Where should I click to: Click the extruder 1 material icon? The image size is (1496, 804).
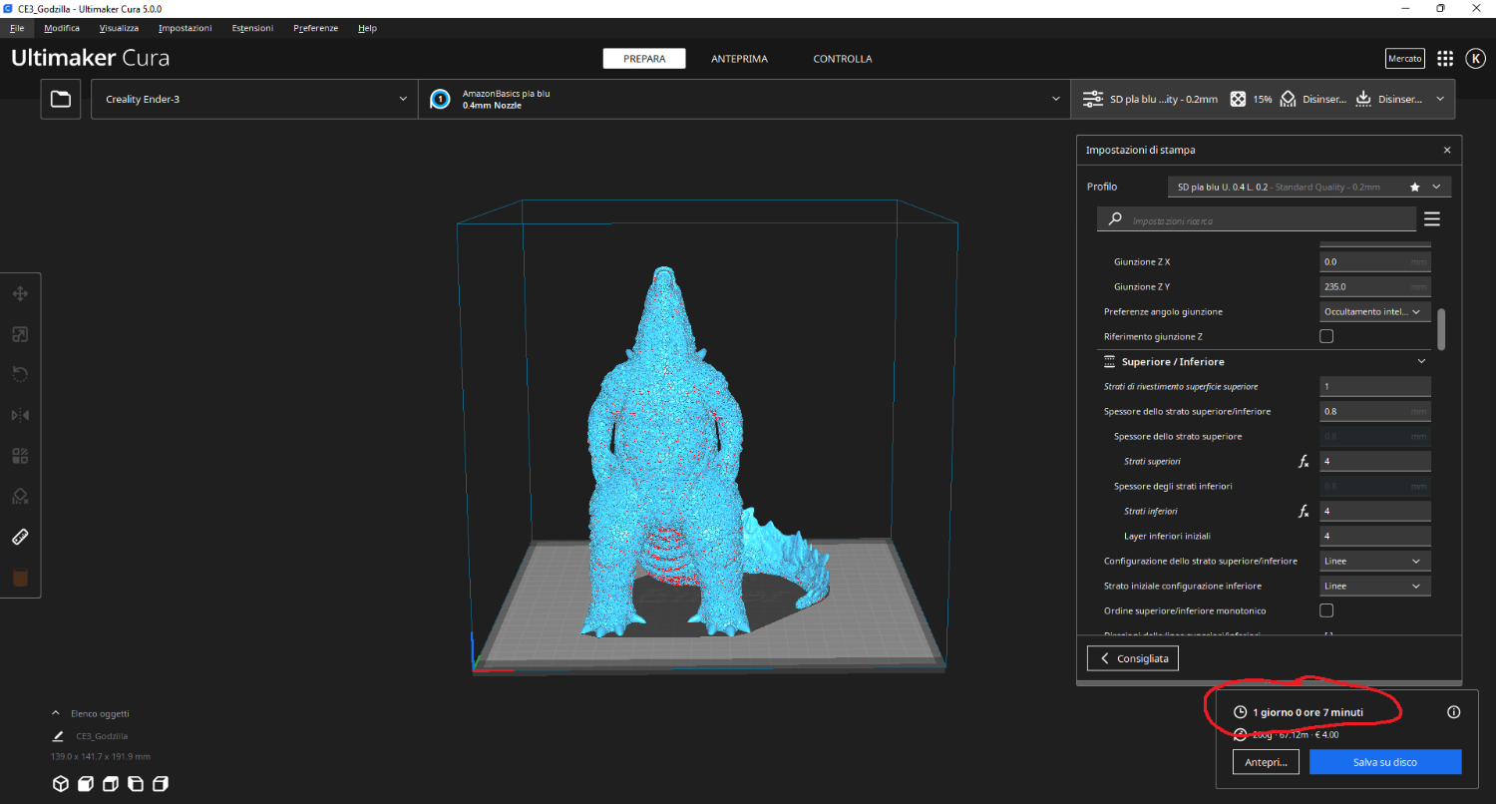(439, 99)
